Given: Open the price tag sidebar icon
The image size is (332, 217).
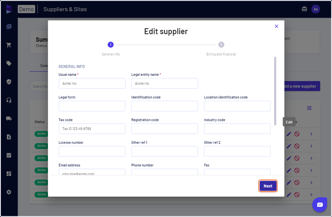Looking at the screenshot, I should pyautogui.click(x=9, y=63).
